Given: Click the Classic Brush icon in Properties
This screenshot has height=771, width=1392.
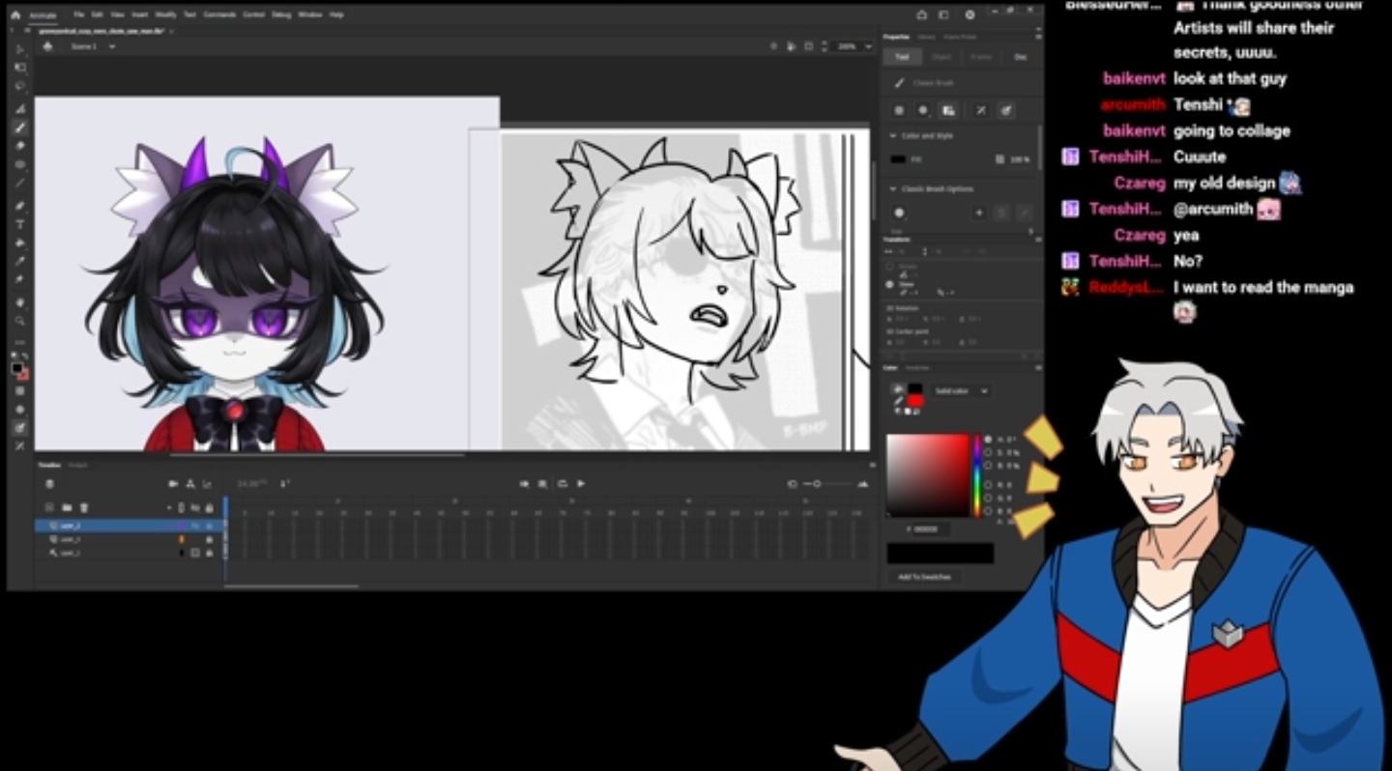Looking at the screenshot, I should coord(900,83).
